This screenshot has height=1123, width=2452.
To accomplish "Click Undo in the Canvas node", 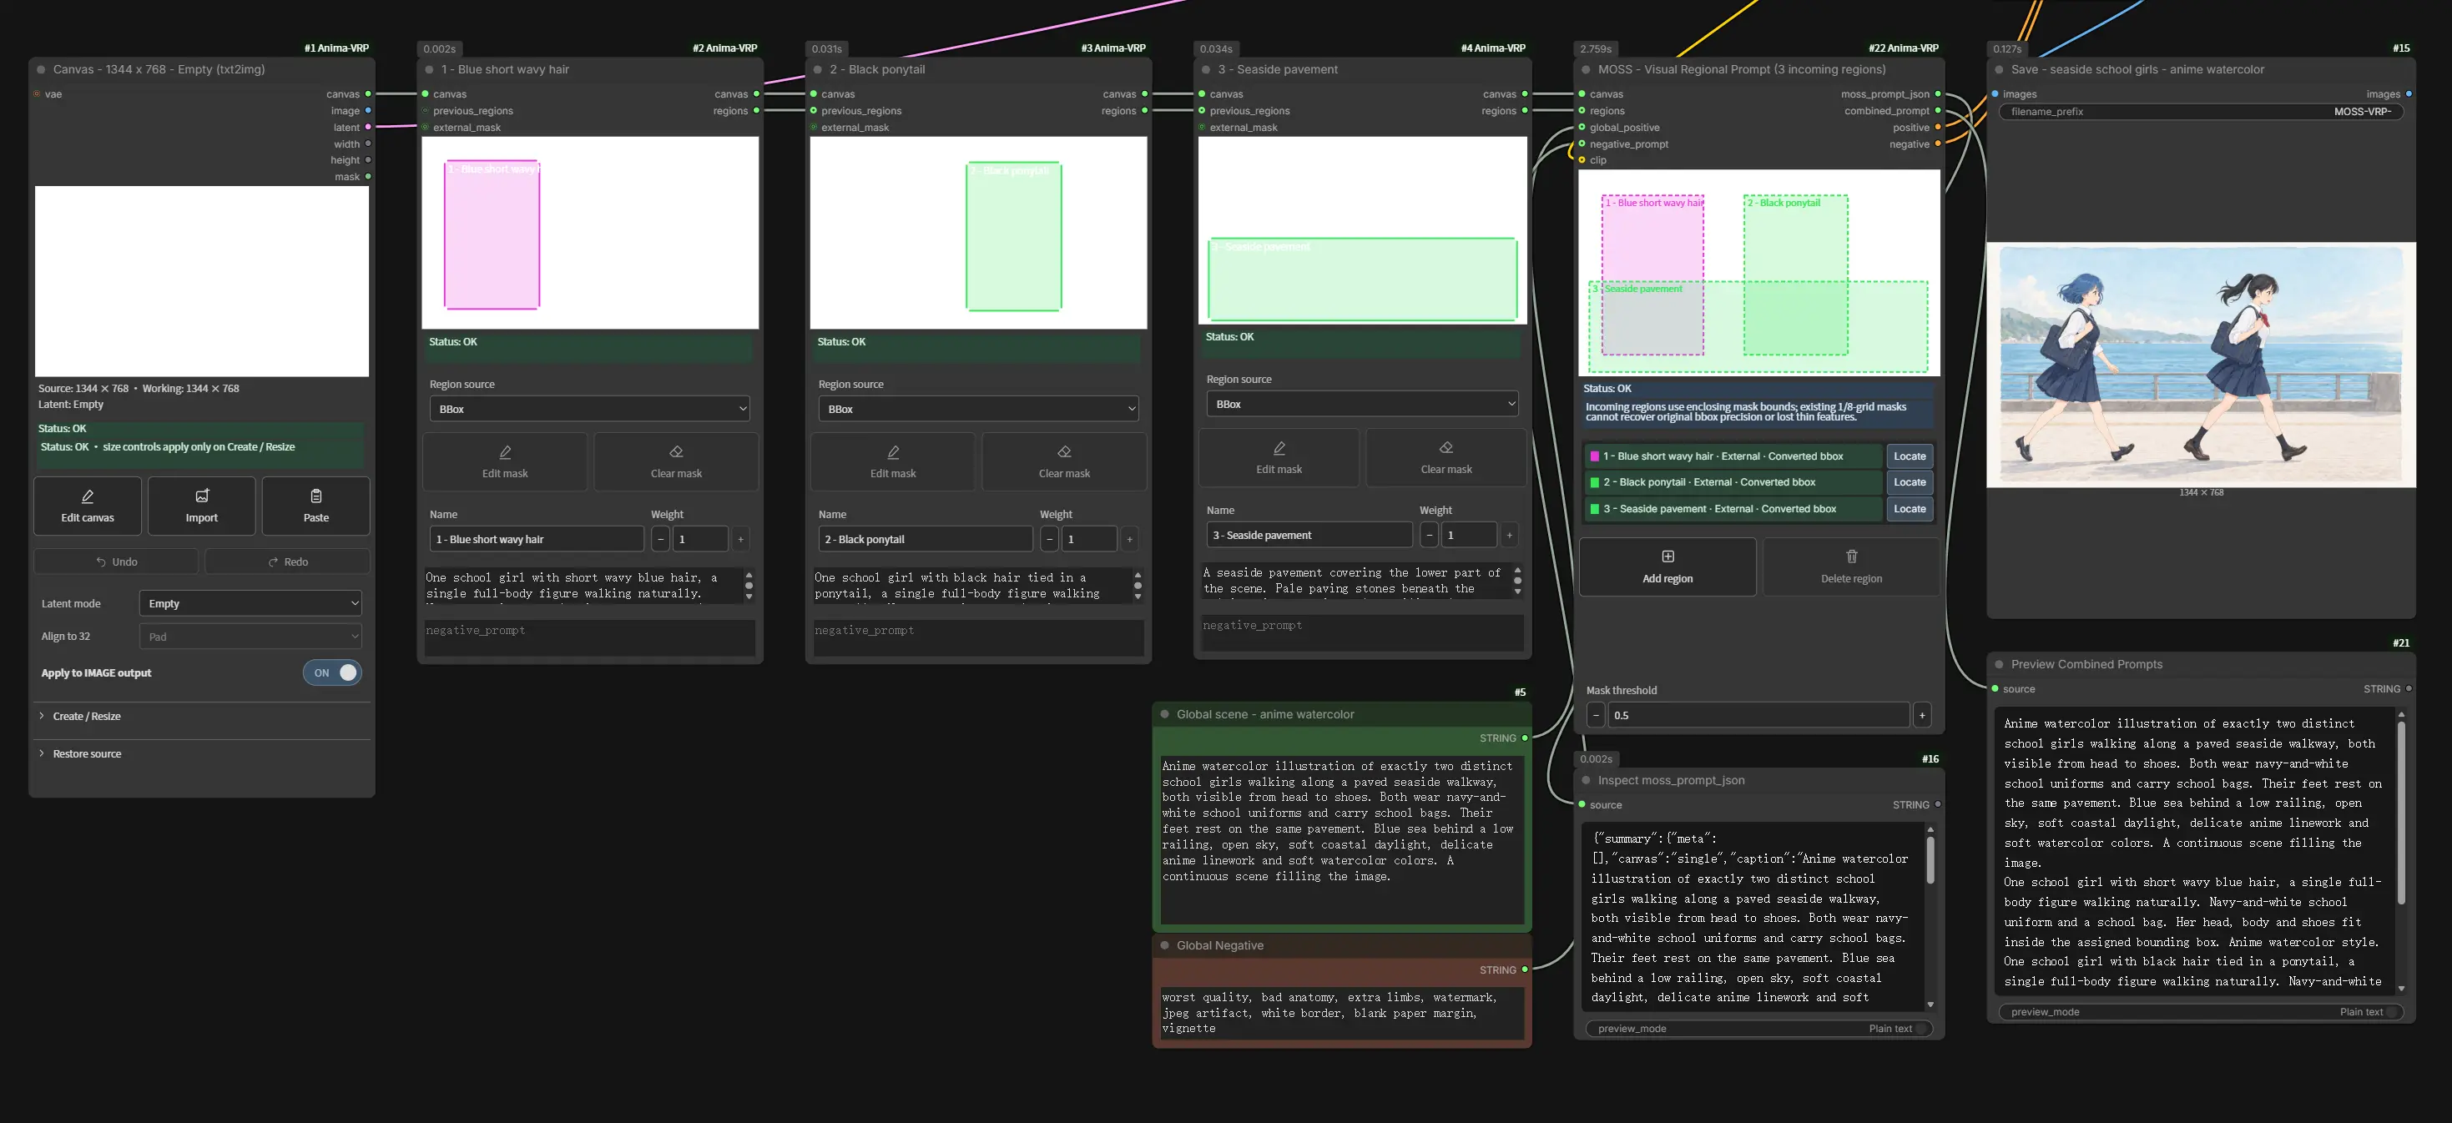I will [x=116, y=561].
